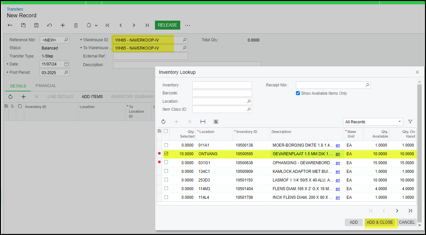This screenshot has height=235, width=426.
Task: Click the green RELEASE button
Action: coord(167,25)
